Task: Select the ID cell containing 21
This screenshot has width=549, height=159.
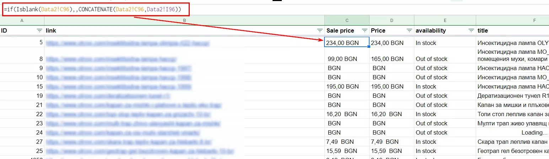Action: 22,105
